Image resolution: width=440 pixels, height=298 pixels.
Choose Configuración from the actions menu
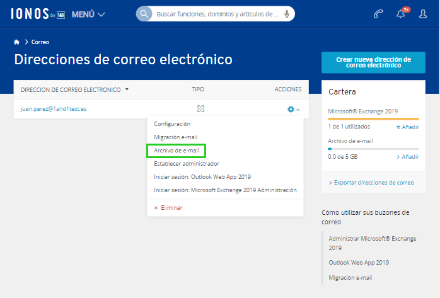coord(172,124)
